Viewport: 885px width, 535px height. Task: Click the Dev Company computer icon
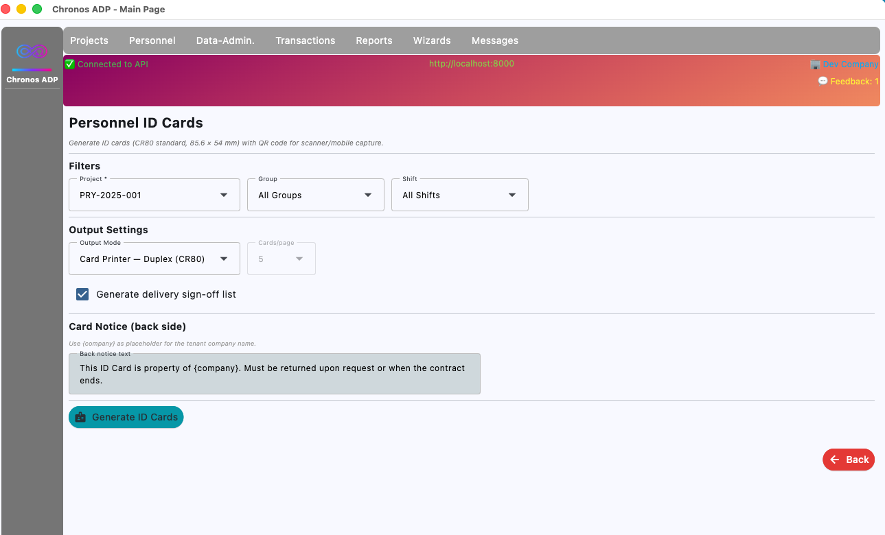[x=815, y=64]
